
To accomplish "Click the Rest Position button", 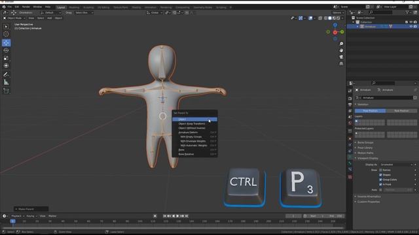I will point(401,111).
